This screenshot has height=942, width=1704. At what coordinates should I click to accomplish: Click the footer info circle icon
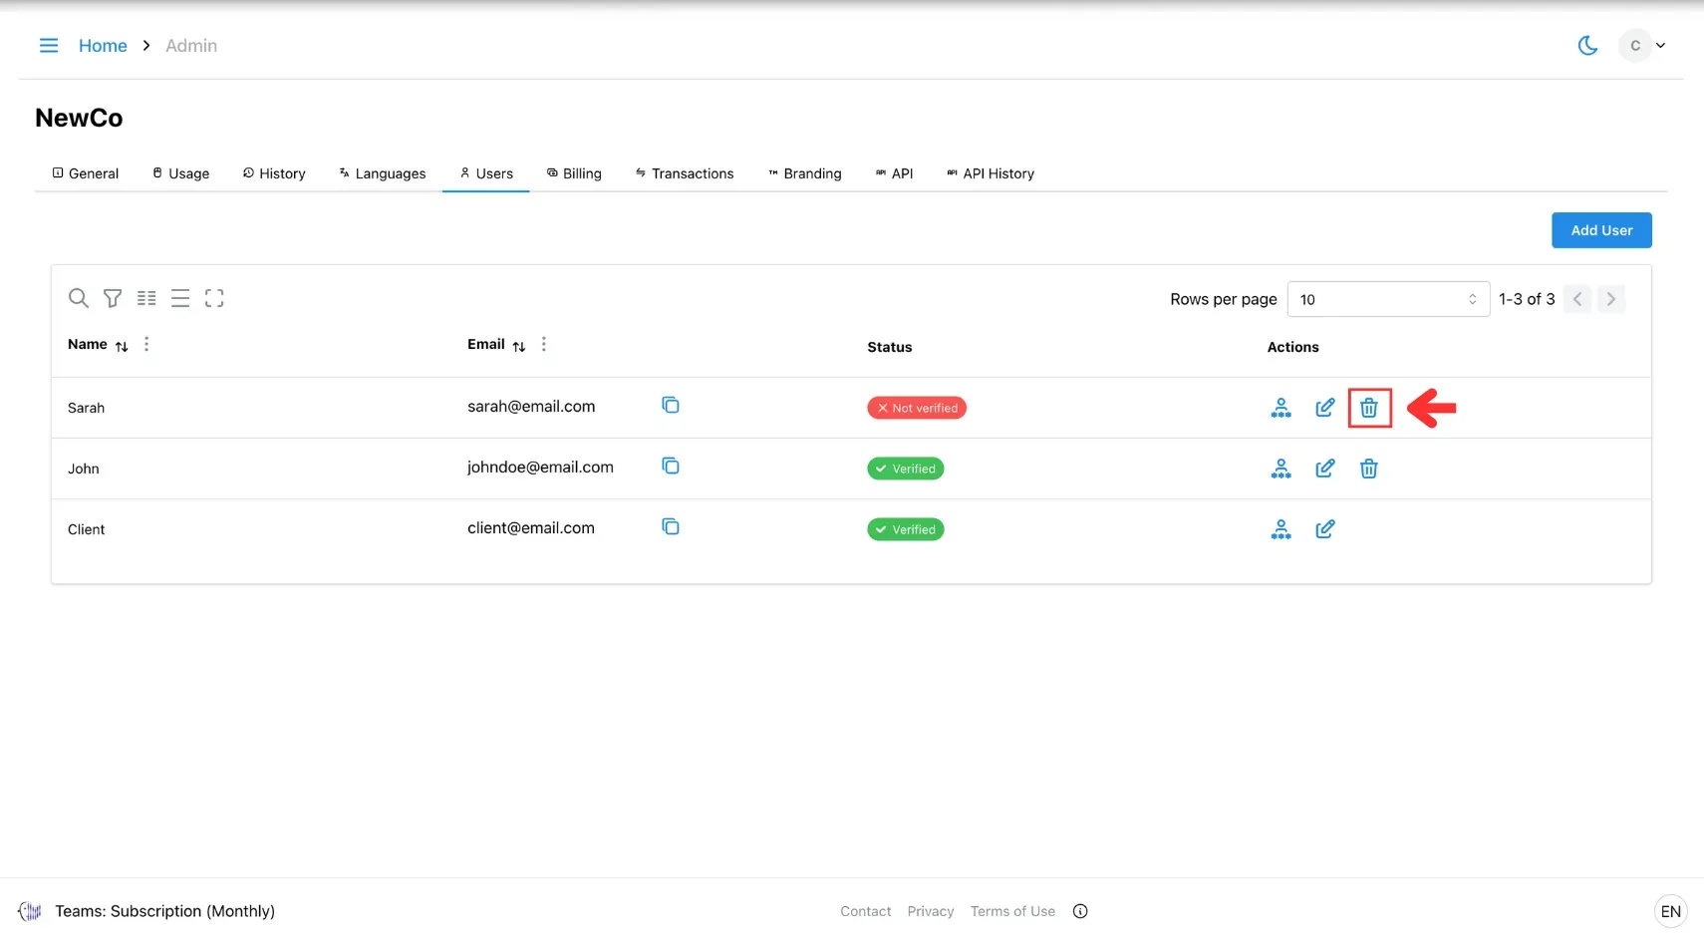[x=1080, y=911]
